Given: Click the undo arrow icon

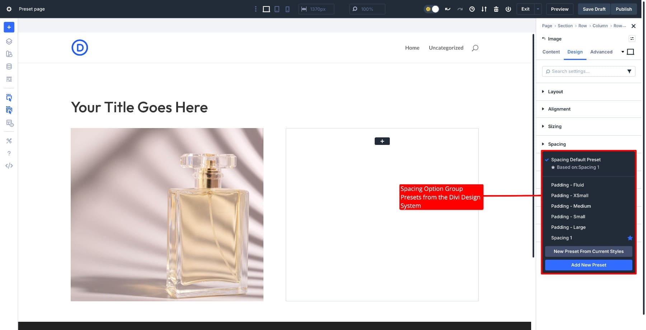Looking at the screenshot, I should 448,9.
